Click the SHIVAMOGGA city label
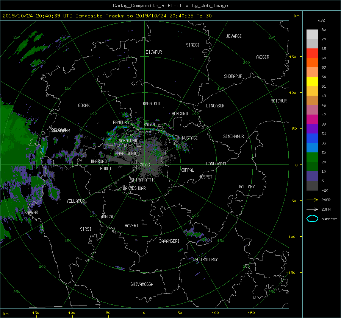This screenshot has height=318, width=341. coord(142,284)
